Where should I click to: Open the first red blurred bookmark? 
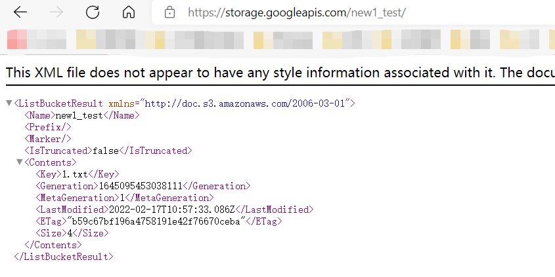[37, 39]
